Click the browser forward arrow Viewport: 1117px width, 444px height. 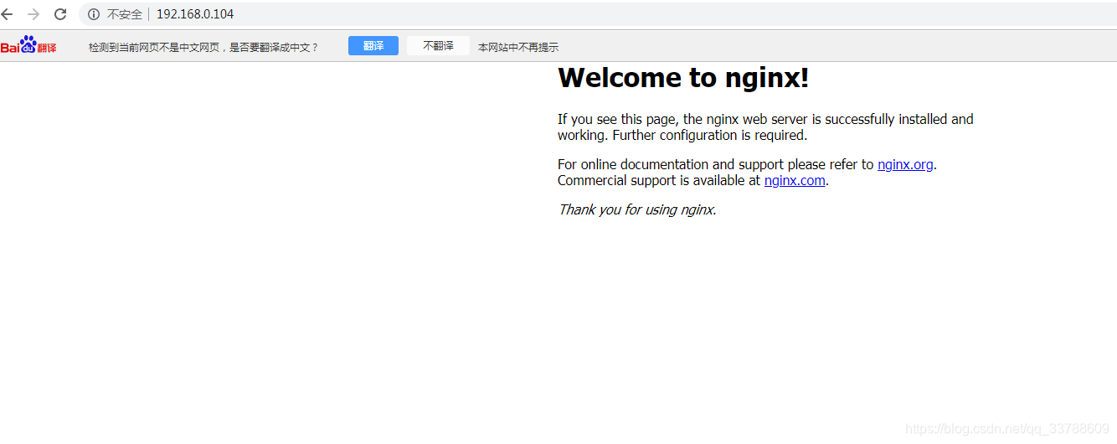pos(33,14)
